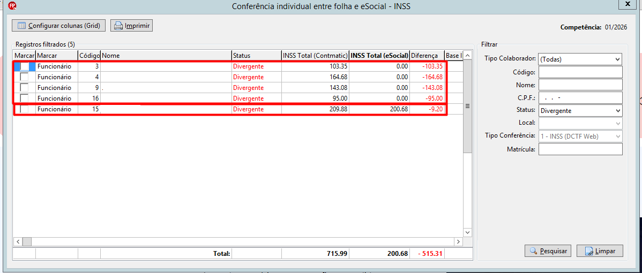The height and width of the screenshot is (273, 642).
Task: Select Divergente status in código 3 row
Action: (x=248, y=66)
